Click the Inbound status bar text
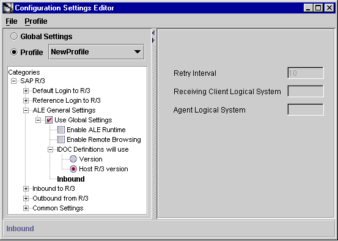 coord(20,229)
